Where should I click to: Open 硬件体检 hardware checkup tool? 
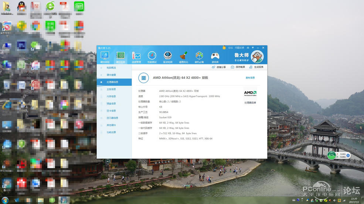click(105, 57)
